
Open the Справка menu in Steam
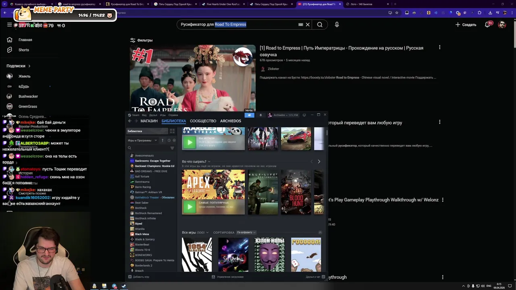(x=173, y=115)
